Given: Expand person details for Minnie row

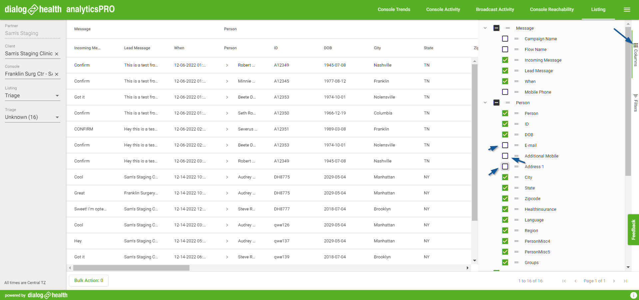Looking at the screenshot, I should coord(227,81).
